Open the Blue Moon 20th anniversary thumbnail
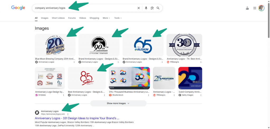The image size is (270, 129). [x=55, y=45]
